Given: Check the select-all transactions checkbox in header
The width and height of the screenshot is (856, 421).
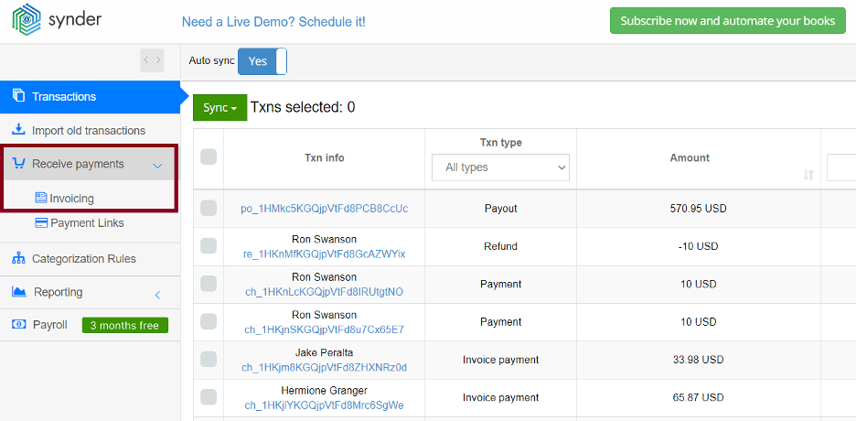Looking at the screenshot, I should (x=209, y=157).
